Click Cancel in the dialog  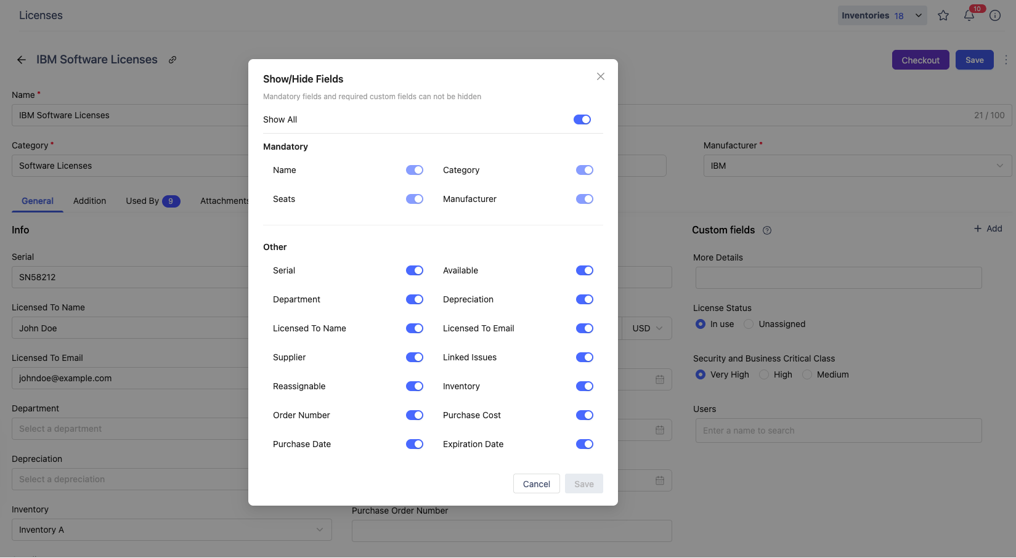pos(536,484)
